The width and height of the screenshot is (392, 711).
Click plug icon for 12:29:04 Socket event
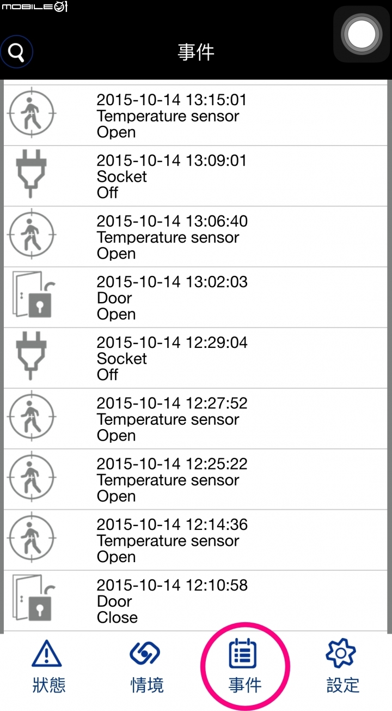32,358
